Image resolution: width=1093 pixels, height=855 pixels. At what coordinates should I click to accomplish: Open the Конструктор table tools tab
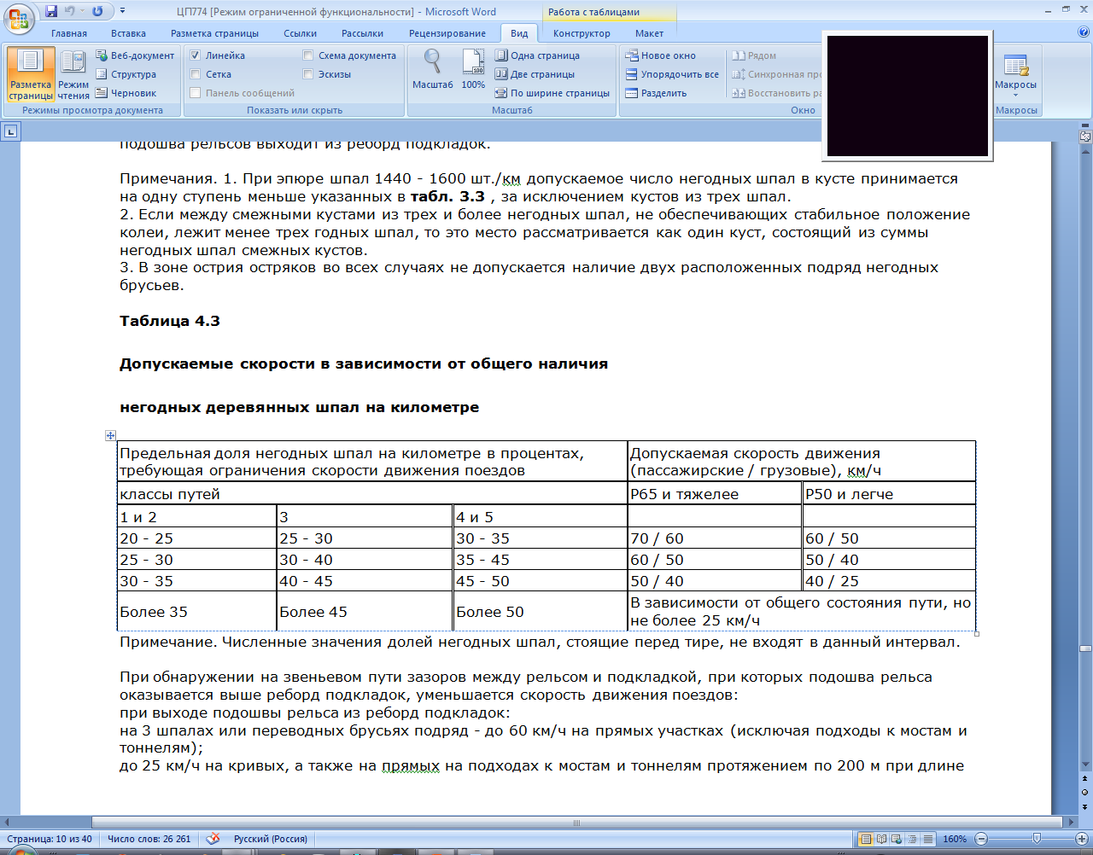[582, 33]
